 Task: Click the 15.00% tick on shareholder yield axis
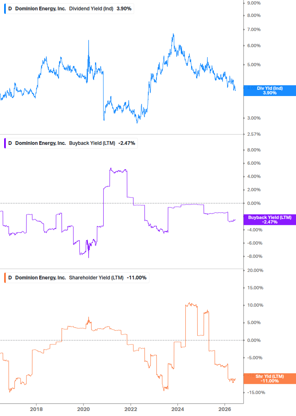click(255, 288)
